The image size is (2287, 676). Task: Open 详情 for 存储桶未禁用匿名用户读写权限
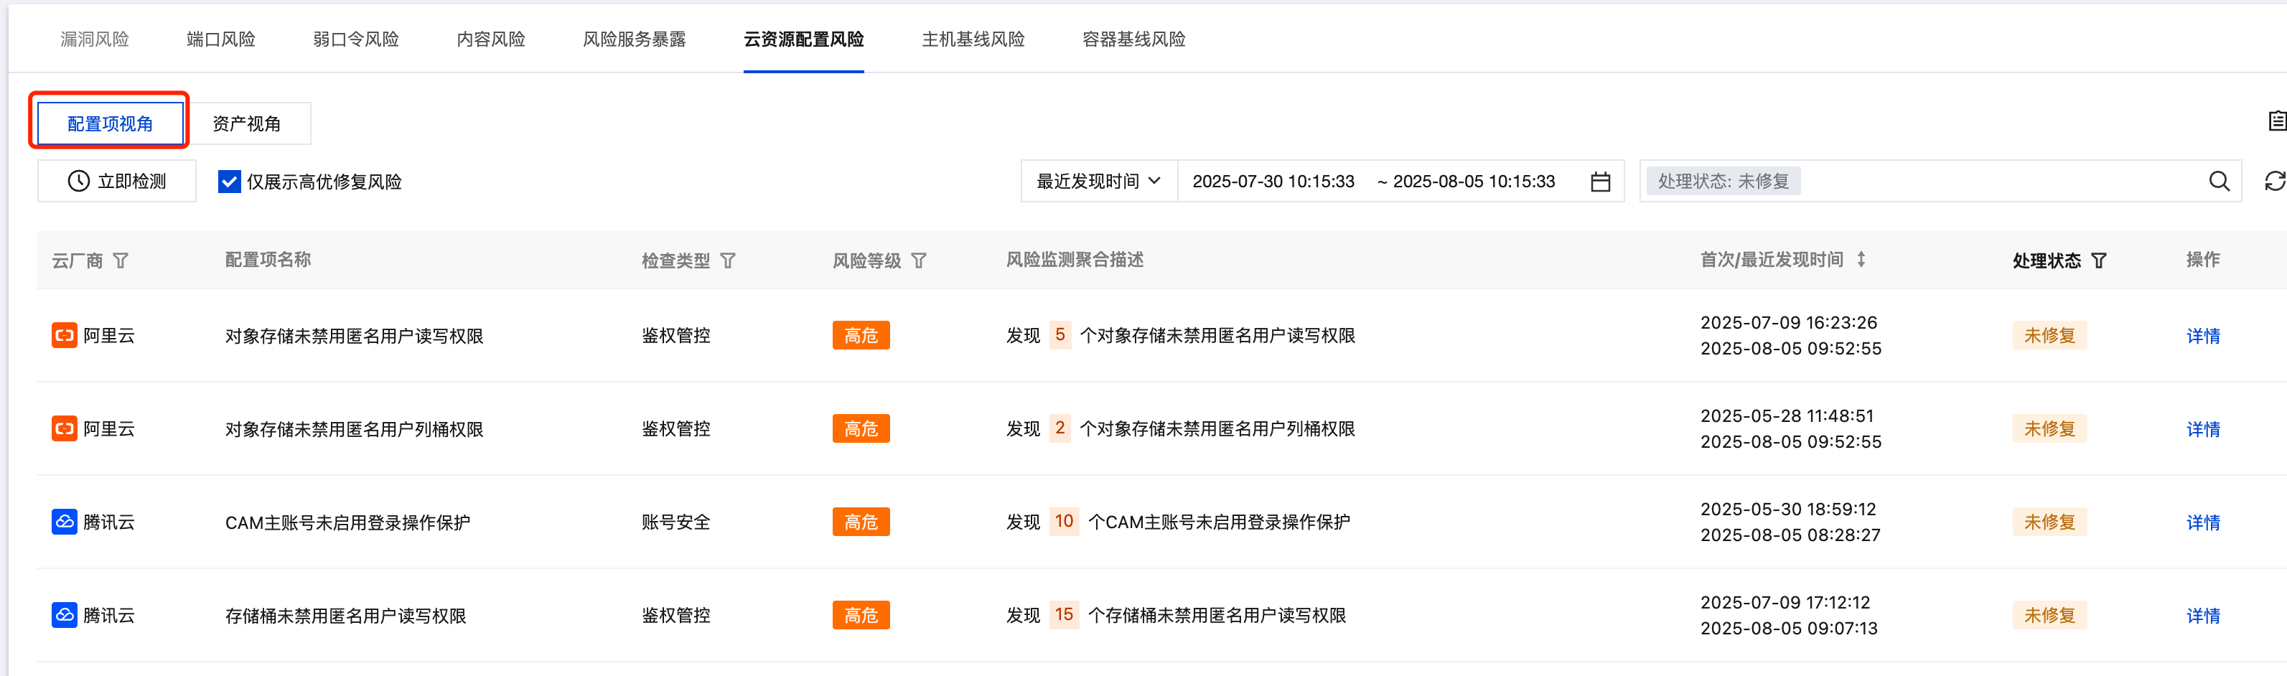point(2203,616)
